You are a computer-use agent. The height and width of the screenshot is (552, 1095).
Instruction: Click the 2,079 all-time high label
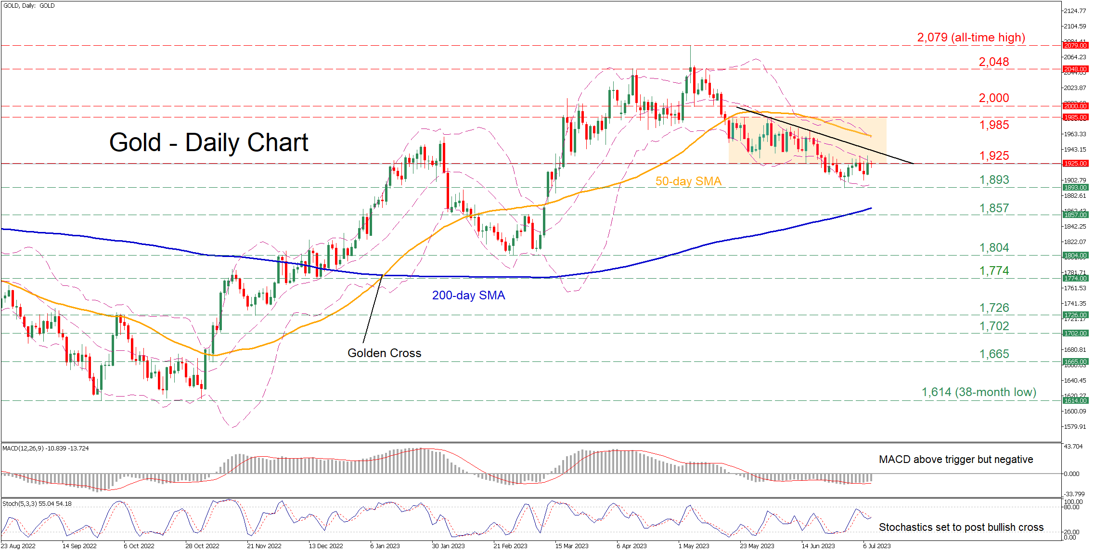[971, 38]
